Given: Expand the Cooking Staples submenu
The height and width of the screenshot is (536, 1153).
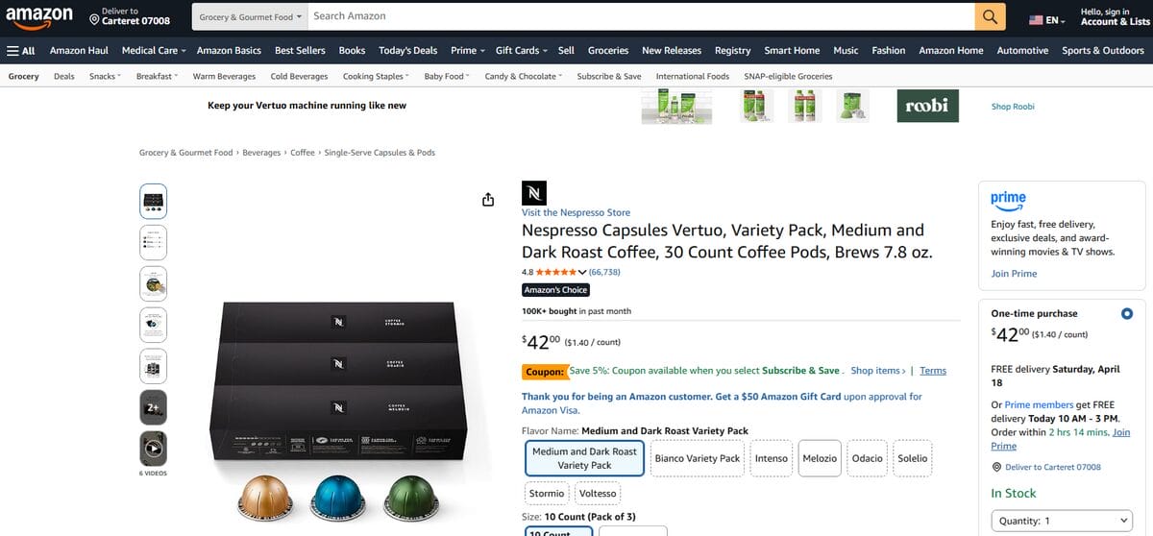Looking at the screenshot, I should pyautogui.click(x=375, y=76).
